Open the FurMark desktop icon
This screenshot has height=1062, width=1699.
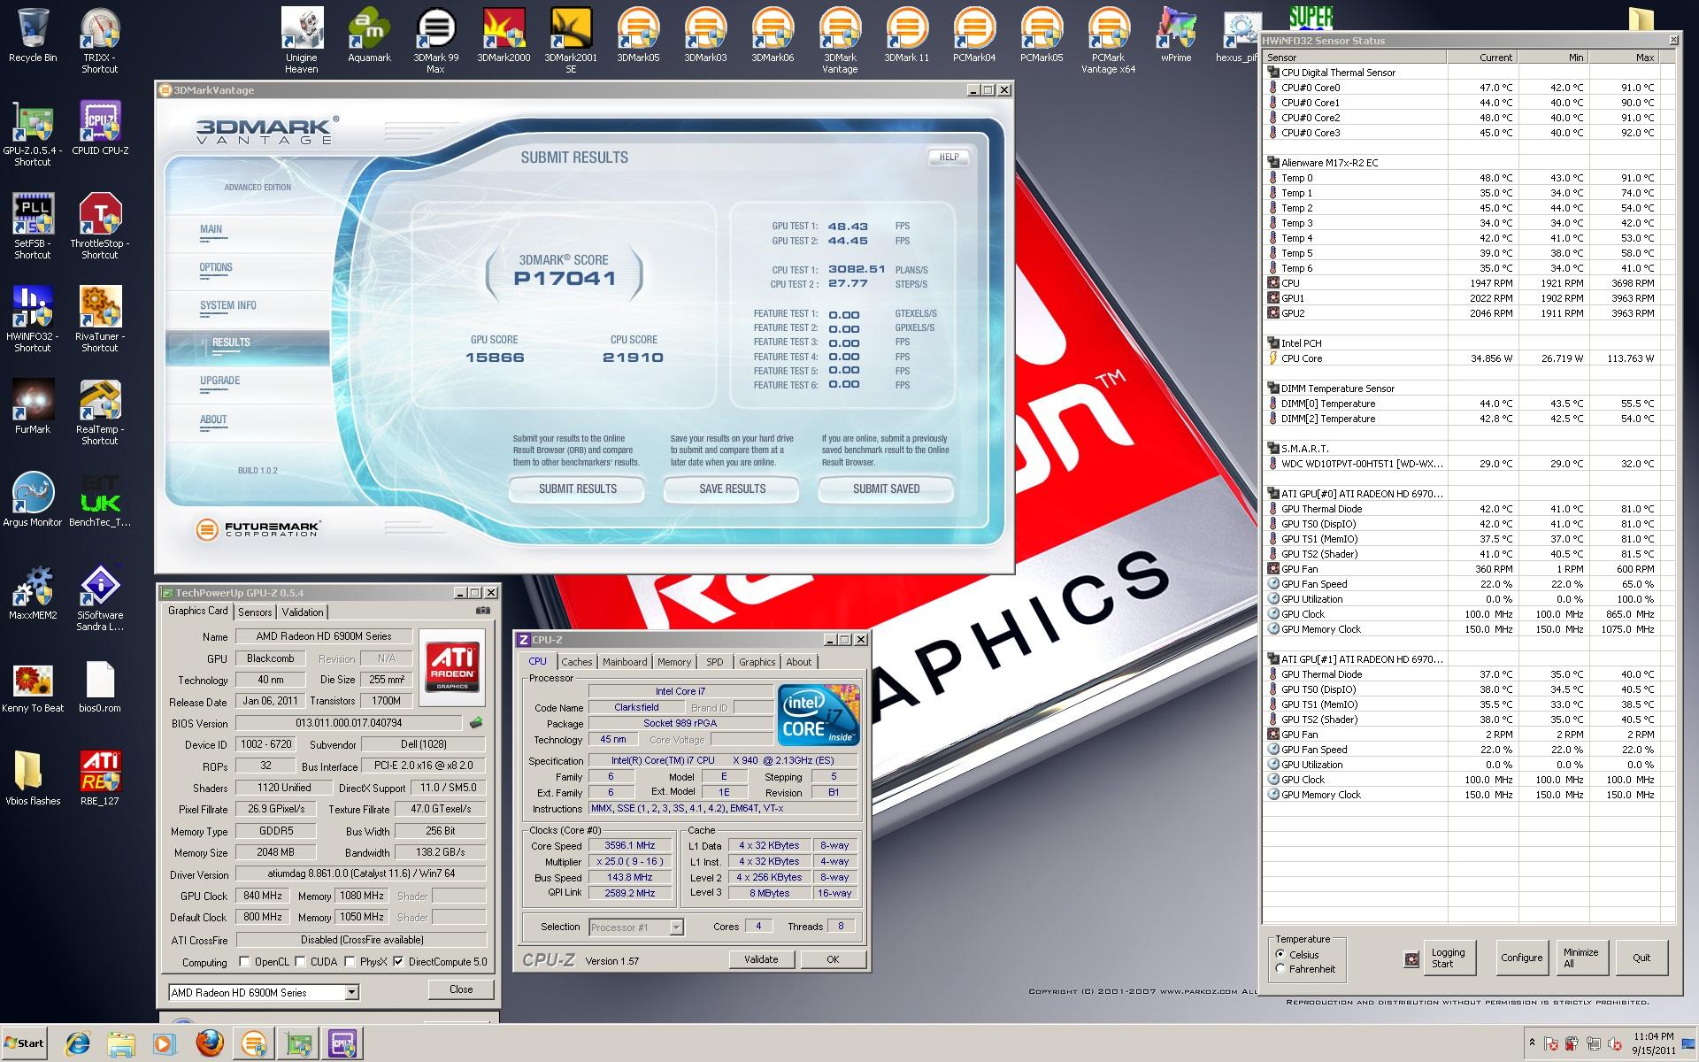pos(33,408)
